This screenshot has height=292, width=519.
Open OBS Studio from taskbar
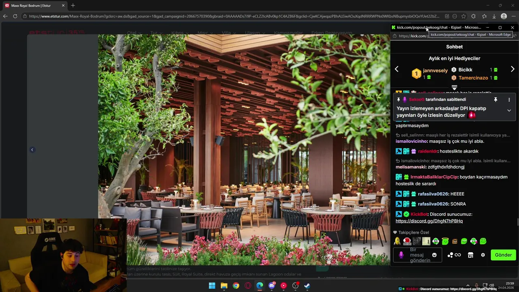(x=296, y=286)
